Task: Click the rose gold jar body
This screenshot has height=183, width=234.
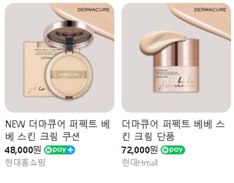Action: click(176, 66)
